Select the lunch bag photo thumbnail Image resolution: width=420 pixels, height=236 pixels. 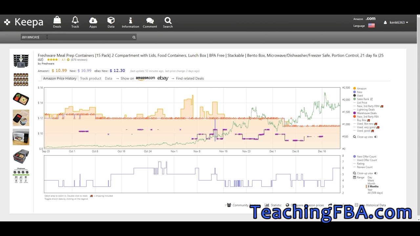(21, 156)
